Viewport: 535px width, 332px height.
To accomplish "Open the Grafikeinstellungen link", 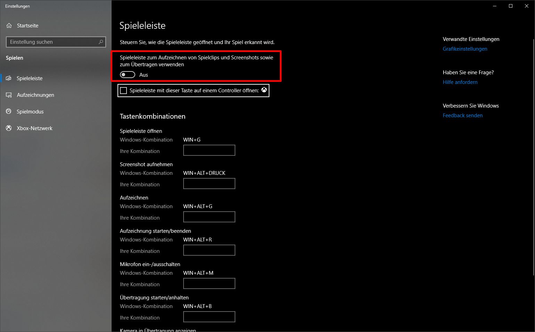I will 465,49.
